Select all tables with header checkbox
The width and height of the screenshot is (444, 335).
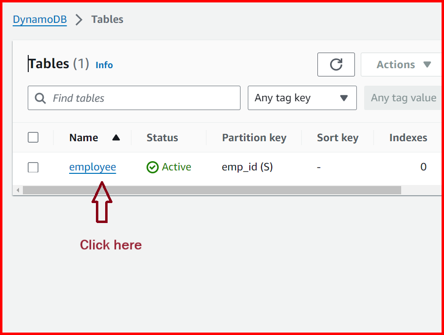pyautogui.click(x=33, y=137)
